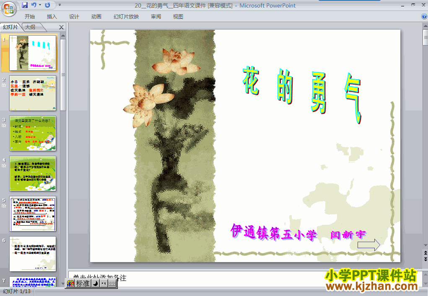Click the thumbnail pane scrollbar thumb

point(63,75)
